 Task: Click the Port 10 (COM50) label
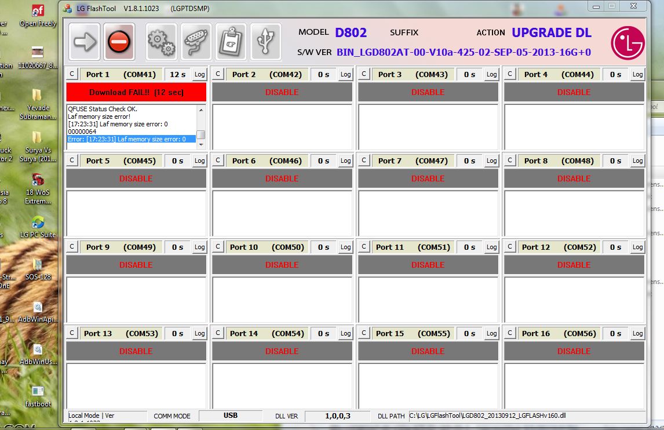(267, 247)
